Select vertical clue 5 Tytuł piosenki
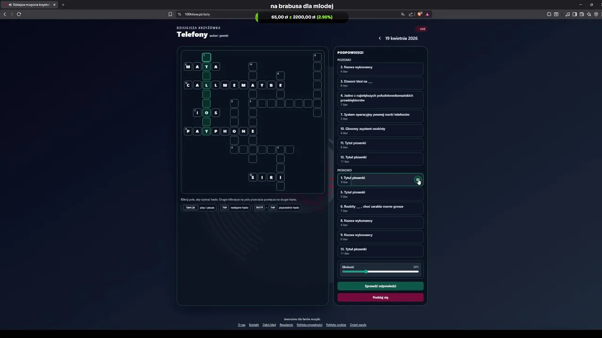The width and height of the screenshot is (602, 338). 380,194
